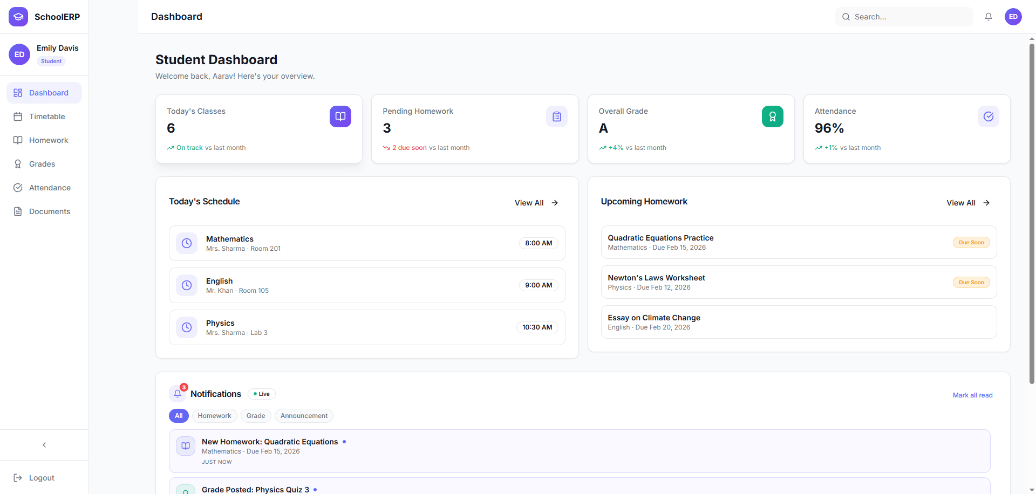This screenshot has height=494, width=1036.
Task: Click the Student role badge
Action: (x=51, y=61)
